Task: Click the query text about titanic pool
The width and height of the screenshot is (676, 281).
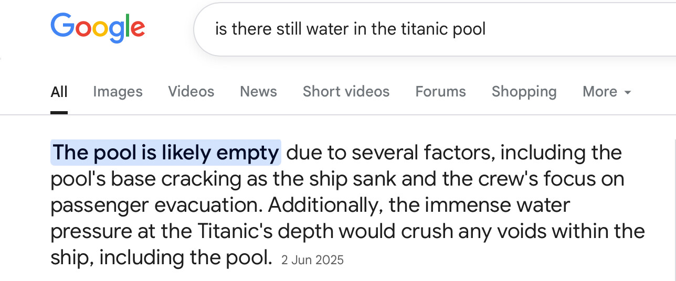Action: click(351, 29)
